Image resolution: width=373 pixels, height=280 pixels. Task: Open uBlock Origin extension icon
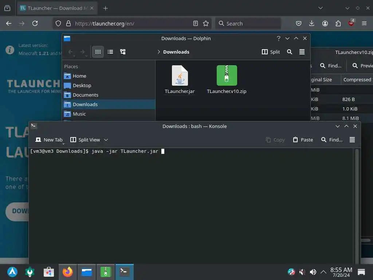point(351,23)
